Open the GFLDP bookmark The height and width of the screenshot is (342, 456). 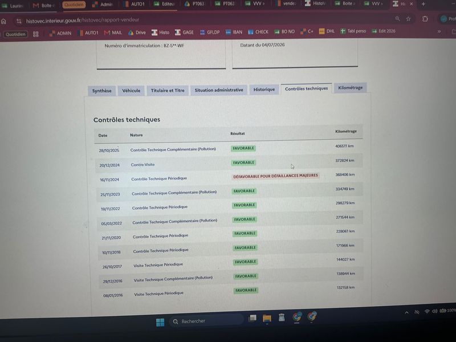click(x=210, y=32)
